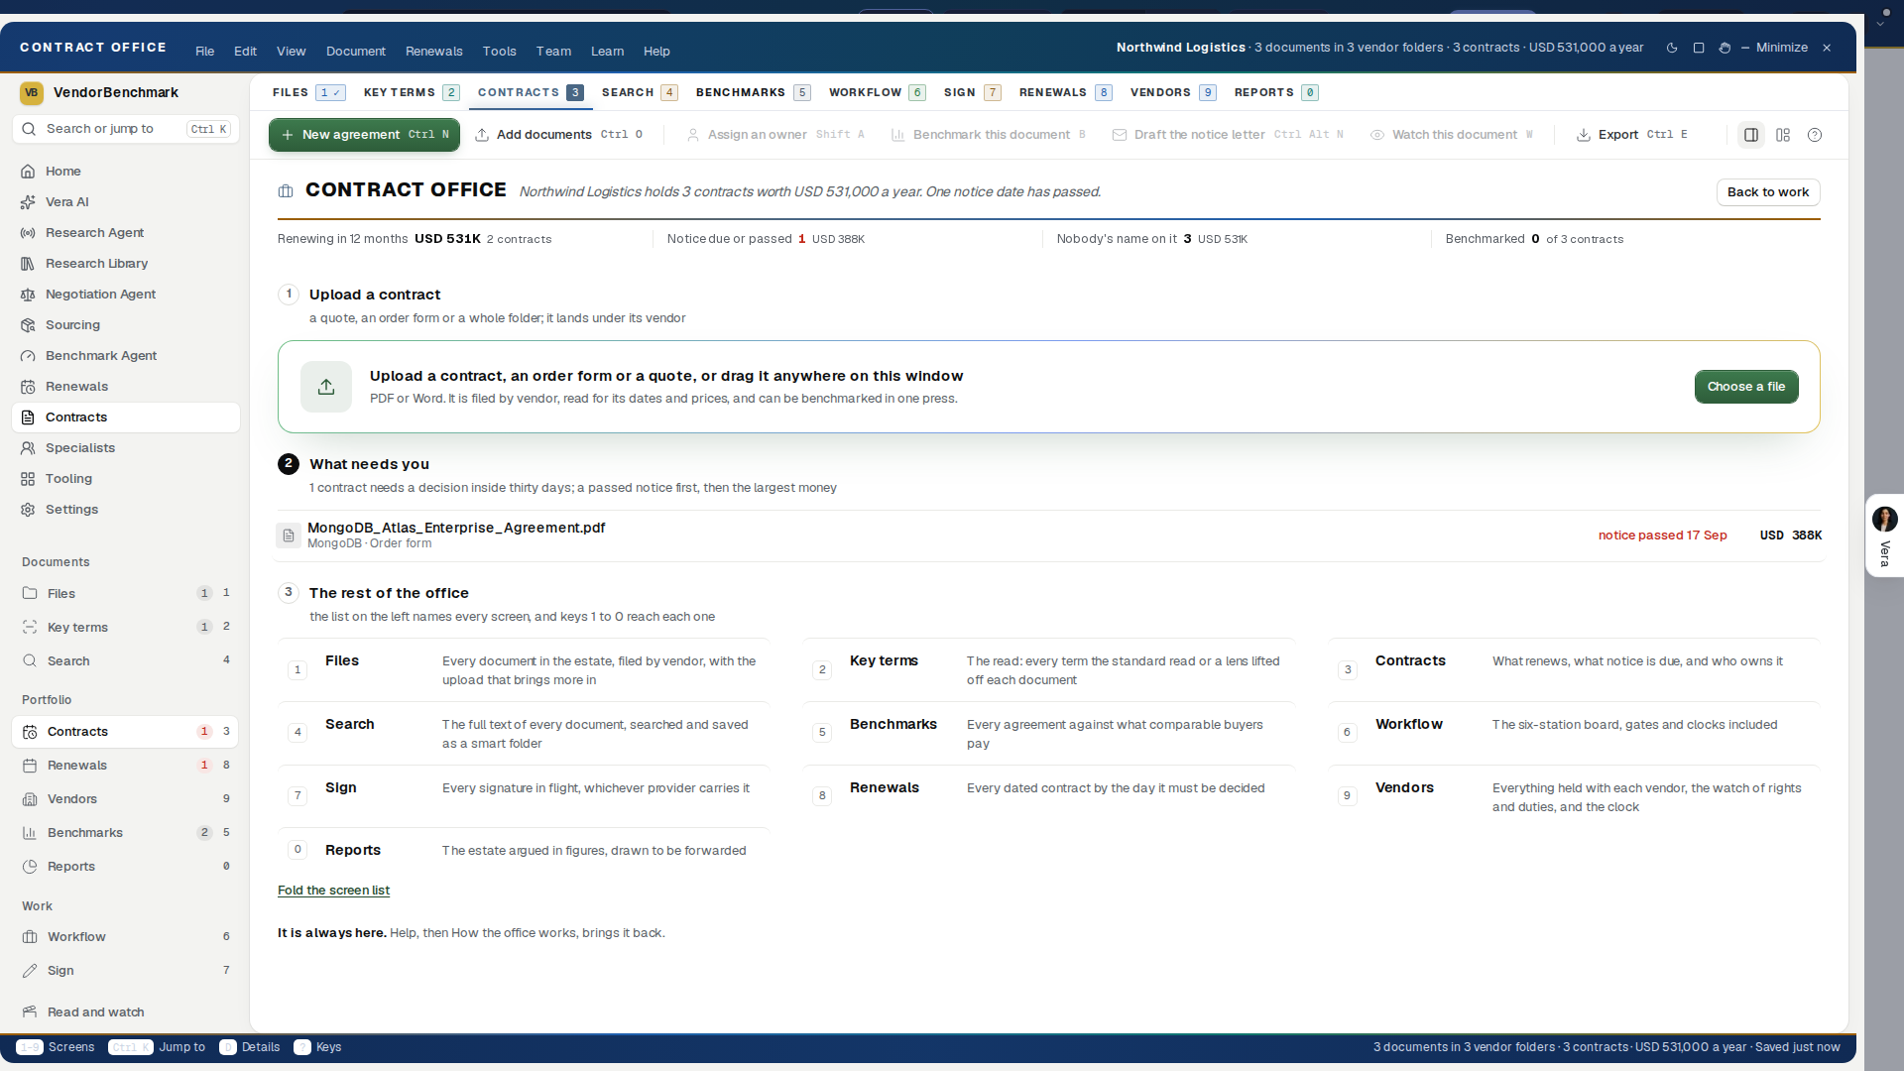Open Tooling in the sidebar

[125, 478]
